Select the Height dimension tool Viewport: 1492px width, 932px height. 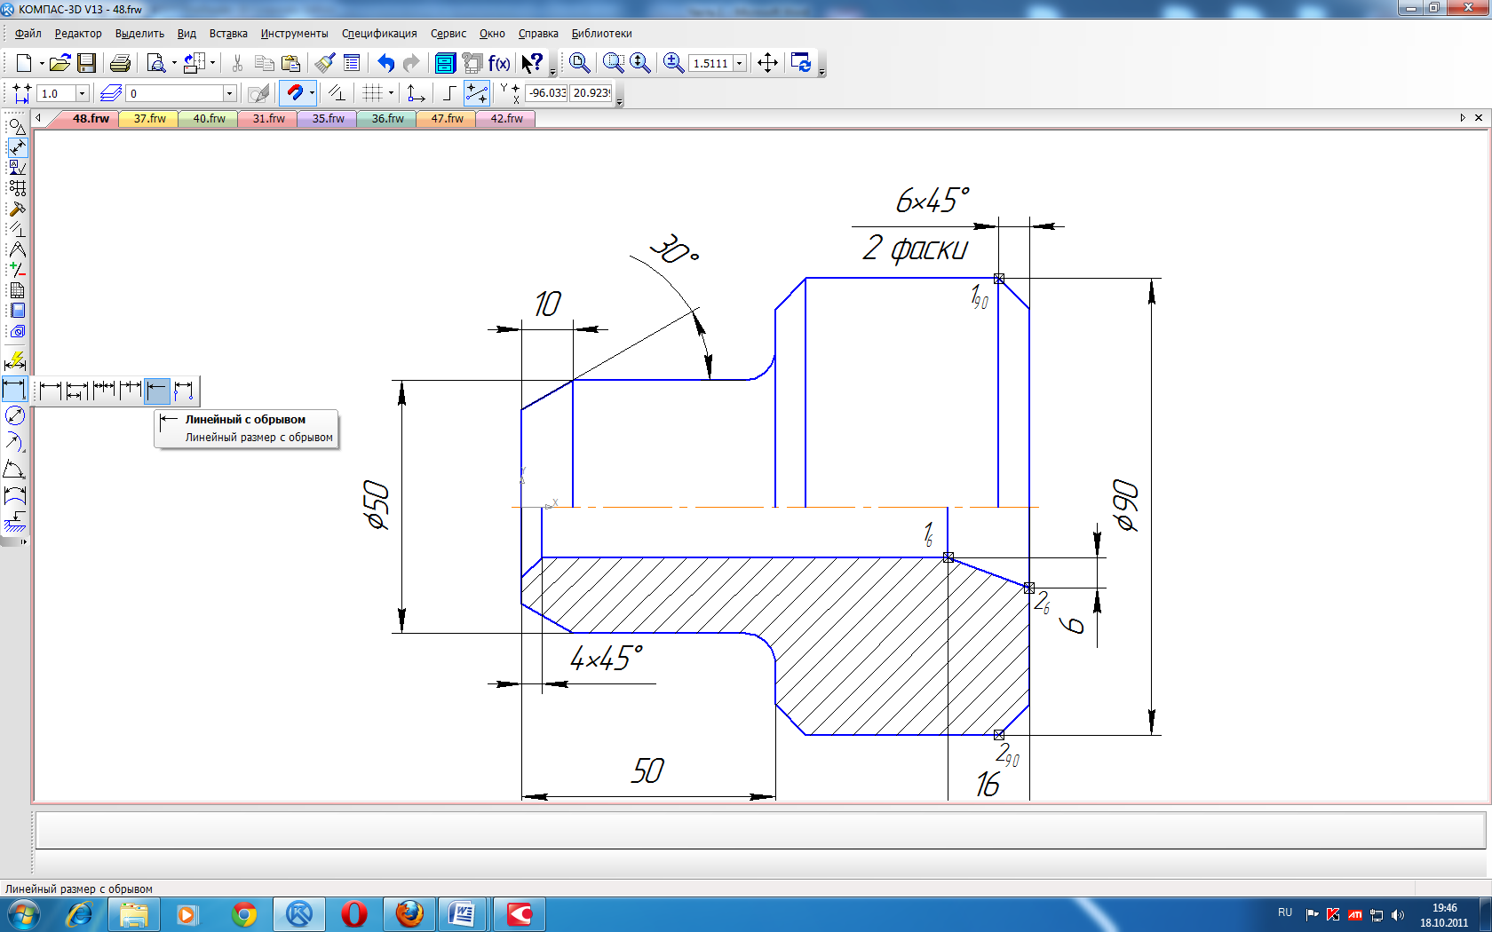tap(15, 521)
